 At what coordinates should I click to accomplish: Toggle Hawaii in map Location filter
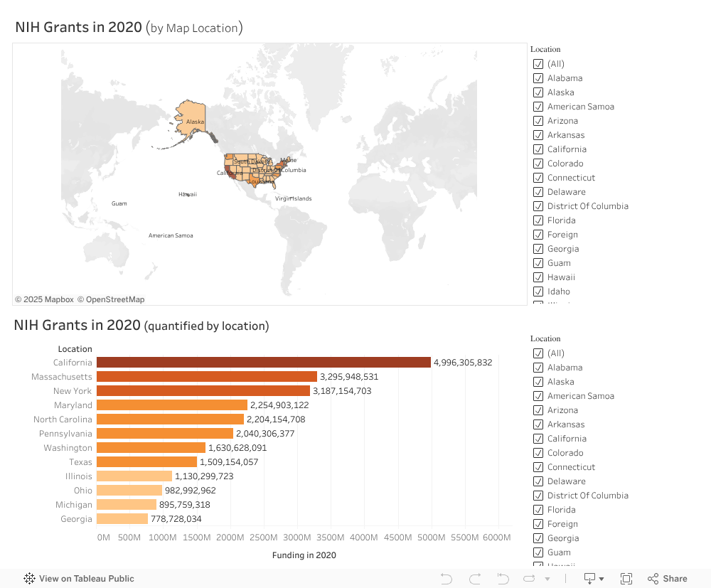(x=538, y=277)
